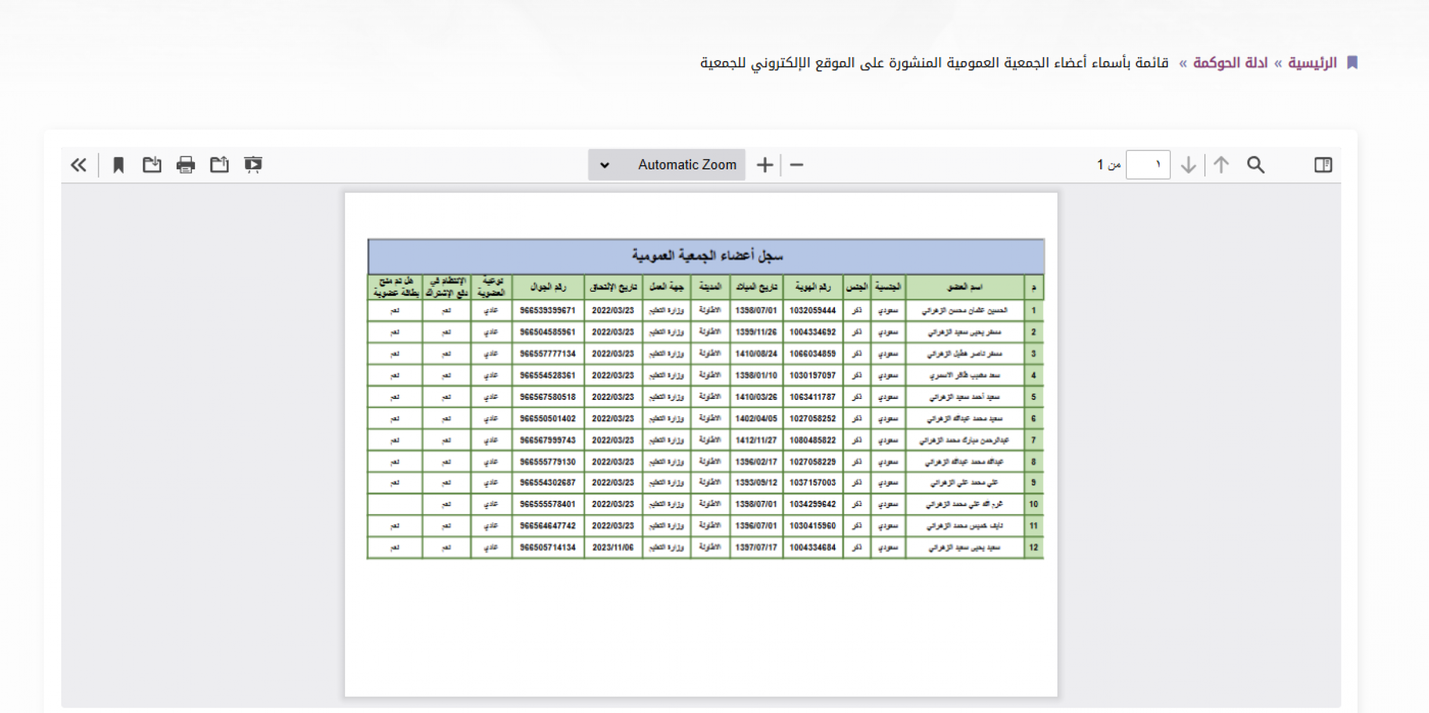Screen dimensions: 1429x713
Task: Zoom out with the minus button
Action: point(797,165)
